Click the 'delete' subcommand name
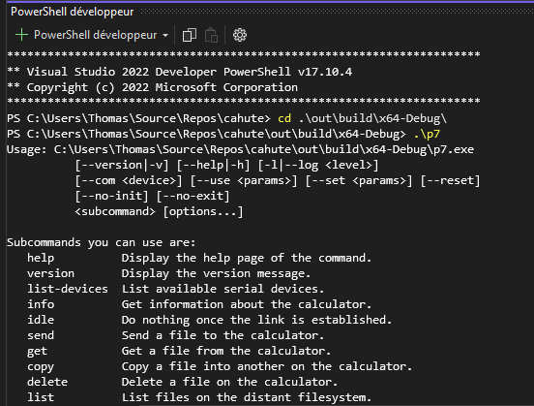Screen dimensions: 534x406 (47, 382)
